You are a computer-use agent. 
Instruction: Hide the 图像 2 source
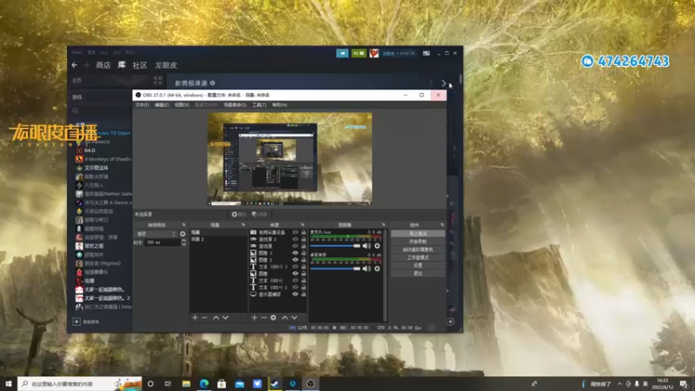click(295, 260)
